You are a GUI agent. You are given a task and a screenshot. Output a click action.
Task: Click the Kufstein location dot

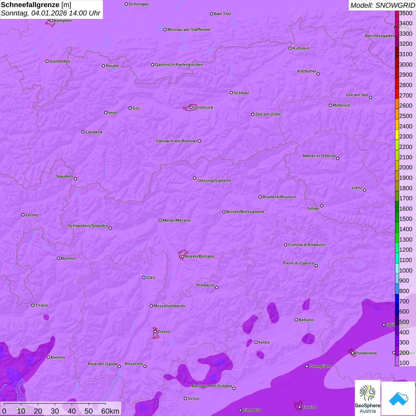tap(290, 48)
